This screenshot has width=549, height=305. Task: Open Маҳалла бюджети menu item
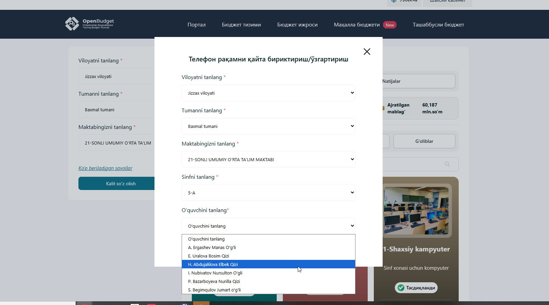tap(357, 25)
